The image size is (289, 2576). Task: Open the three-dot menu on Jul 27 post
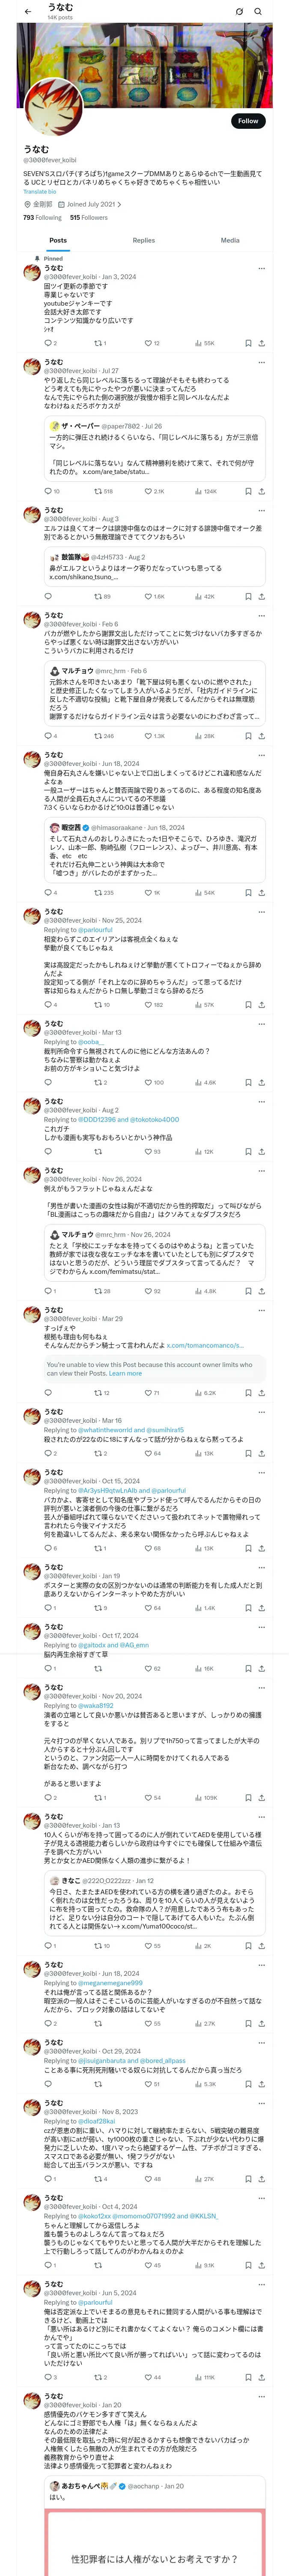261,362
